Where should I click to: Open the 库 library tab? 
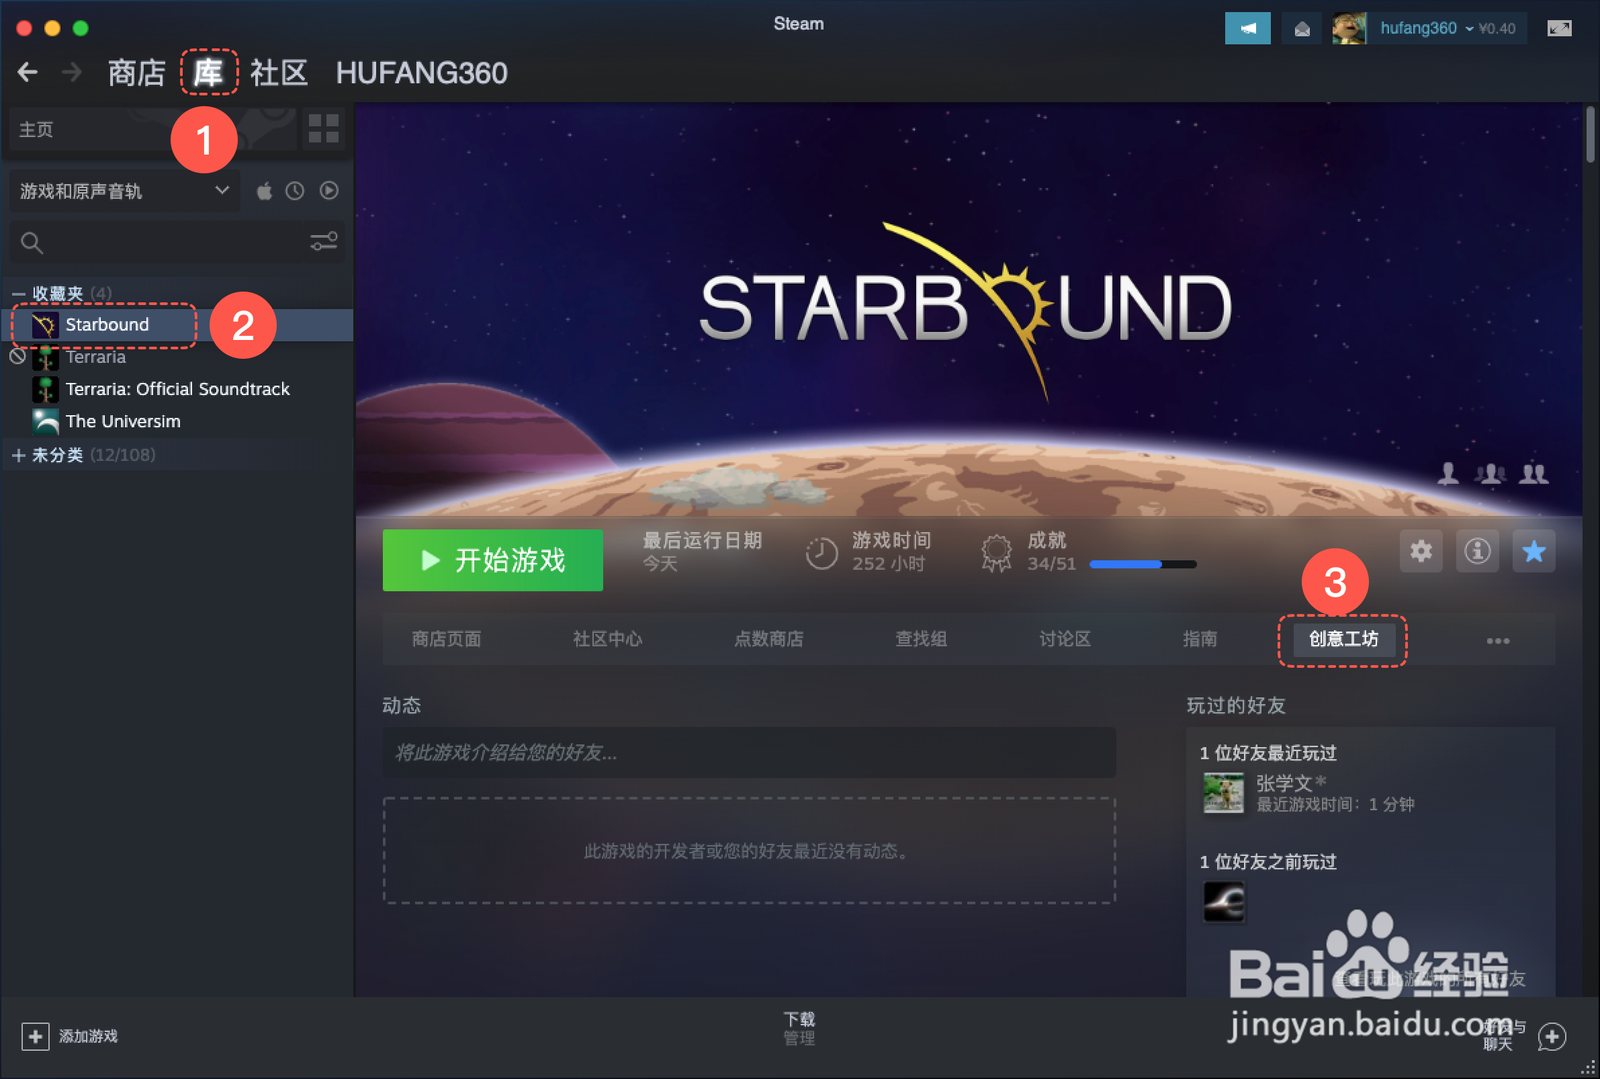(x=208, y=73)
